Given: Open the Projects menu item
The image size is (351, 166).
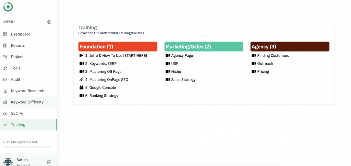Looking at the screenshot, I should tap(28, 57).
